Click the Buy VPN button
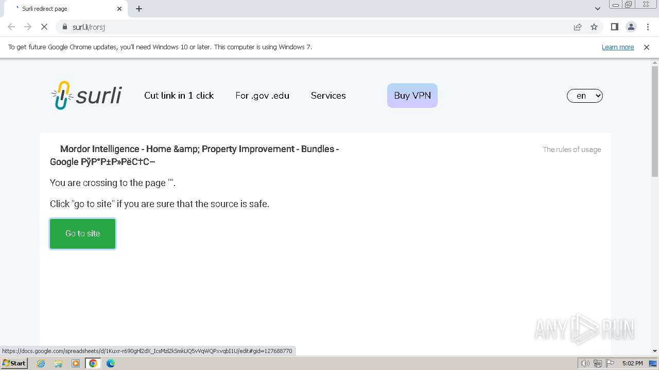This screenshot has width=659, height=370. [412, 96]
